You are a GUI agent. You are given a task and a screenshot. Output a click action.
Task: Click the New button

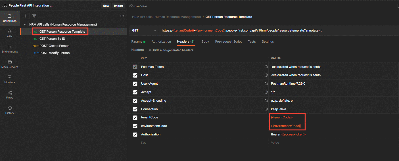point(106,6)
